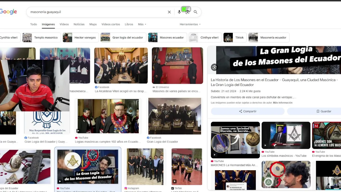Open Los símbolos masónicos YouTube related image
The image size is (341, 192).
[x=286, y=135]
